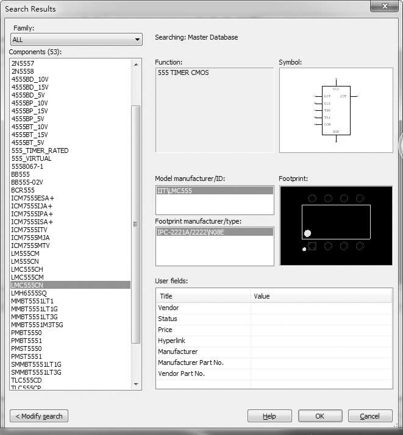Select the IPC-2221A/2222\N08E footprint type
This screenshot has height=435, width=403.
click(x=215, y=232)
